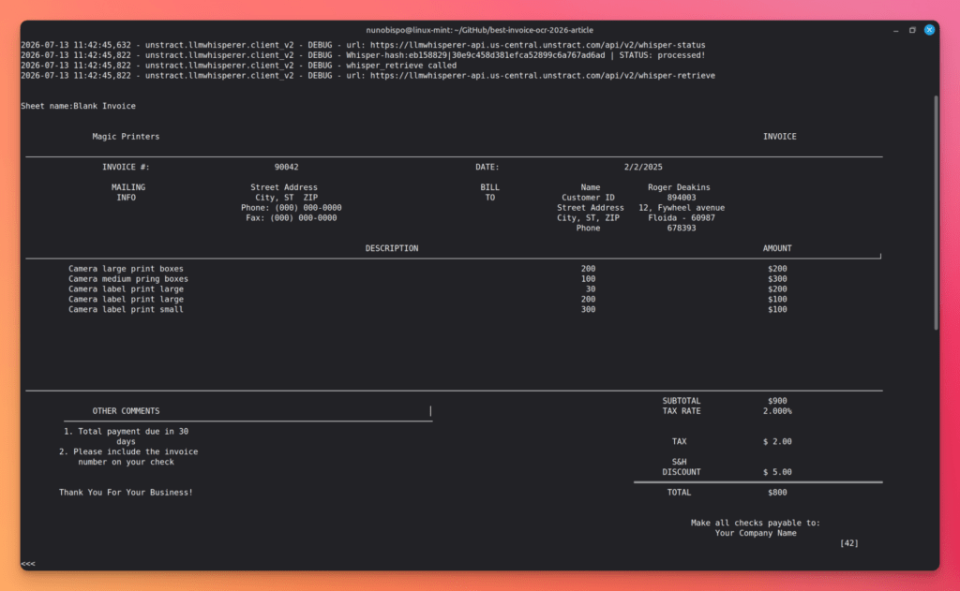
Task: Click the 'DISCOUNT' label
Action: pos(682,472)
